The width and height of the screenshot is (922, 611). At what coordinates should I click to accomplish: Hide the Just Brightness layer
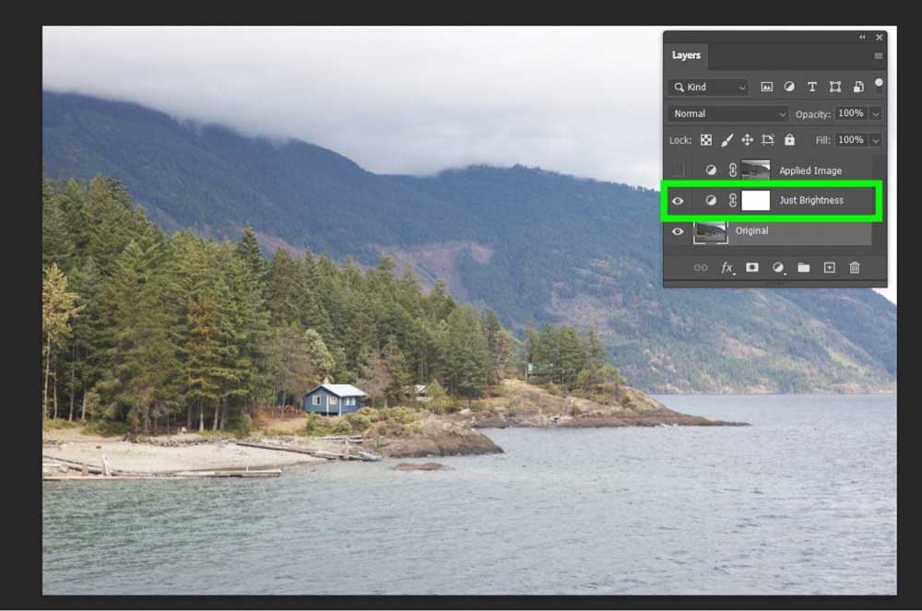[678, 201]
